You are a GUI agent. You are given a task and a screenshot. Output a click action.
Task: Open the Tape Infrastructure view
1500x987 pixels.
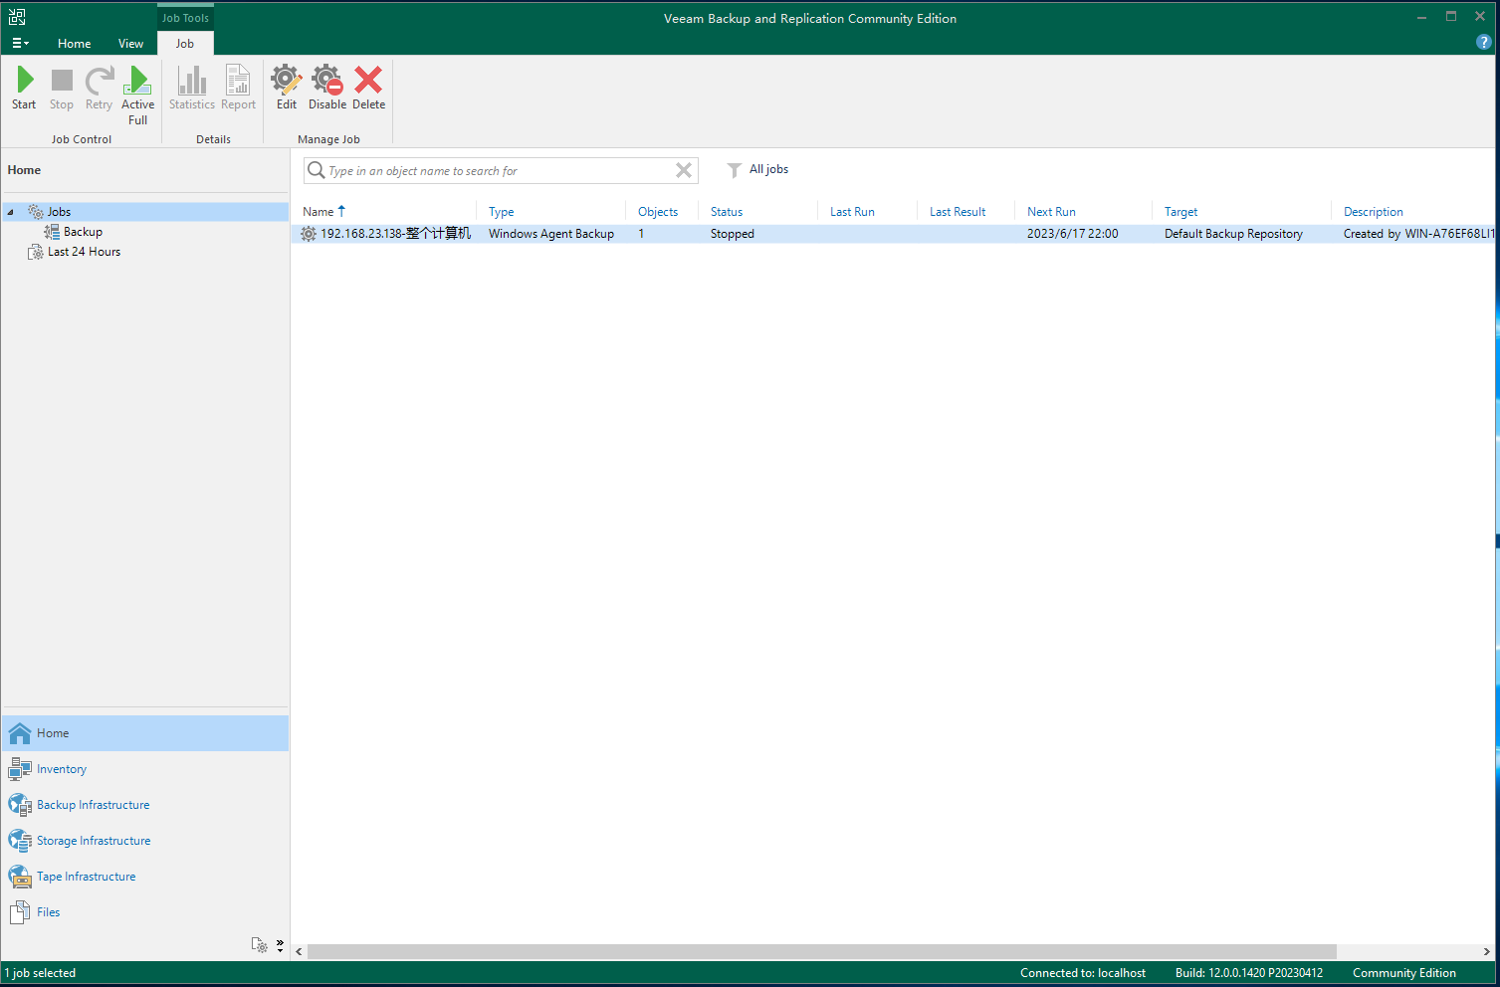click(145, 877)
